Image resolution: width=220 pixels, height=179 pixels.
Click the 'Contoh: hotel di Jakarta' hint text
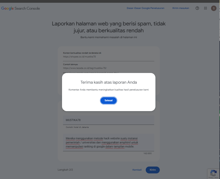point(77,127)
